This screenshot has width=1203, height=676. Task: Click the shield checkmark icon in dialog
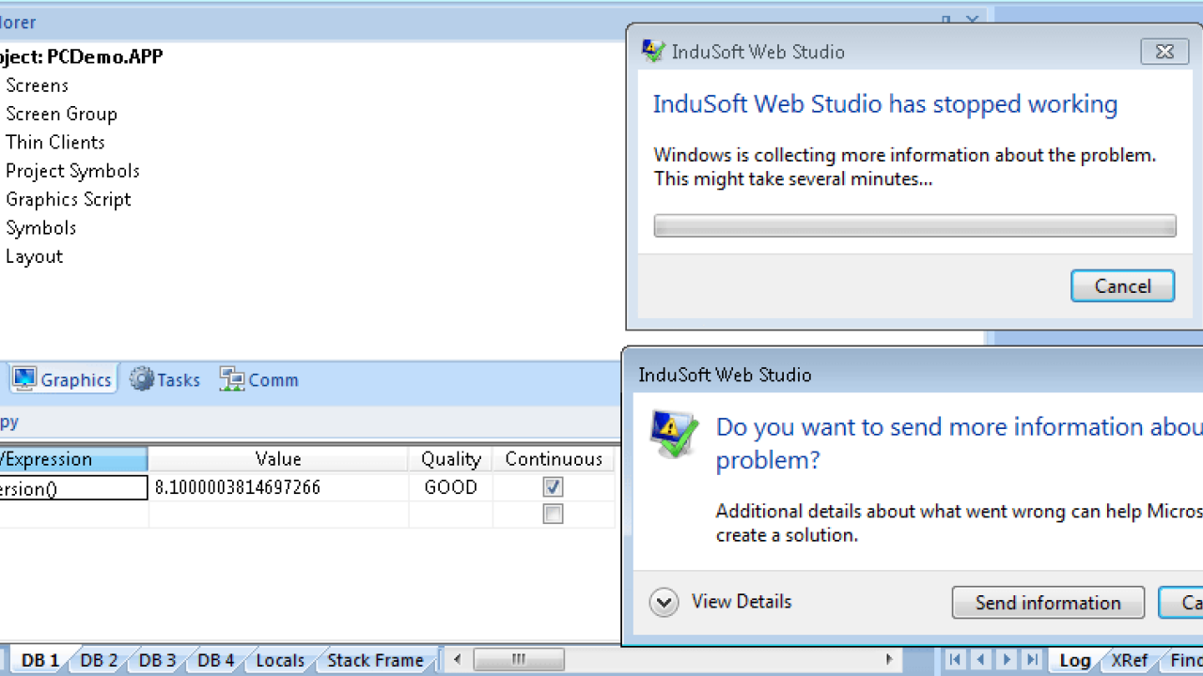click(675, 436)
